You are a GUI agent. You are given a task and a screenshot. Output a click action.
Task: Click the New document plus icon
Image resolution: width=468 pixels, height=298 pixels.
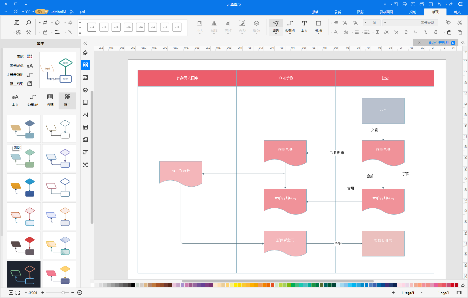431,4
